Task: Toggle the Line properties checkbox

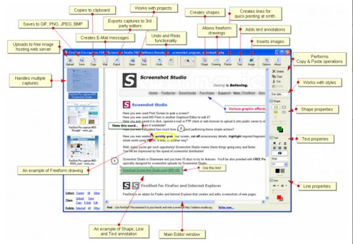Action: click(x=271, y=180)
